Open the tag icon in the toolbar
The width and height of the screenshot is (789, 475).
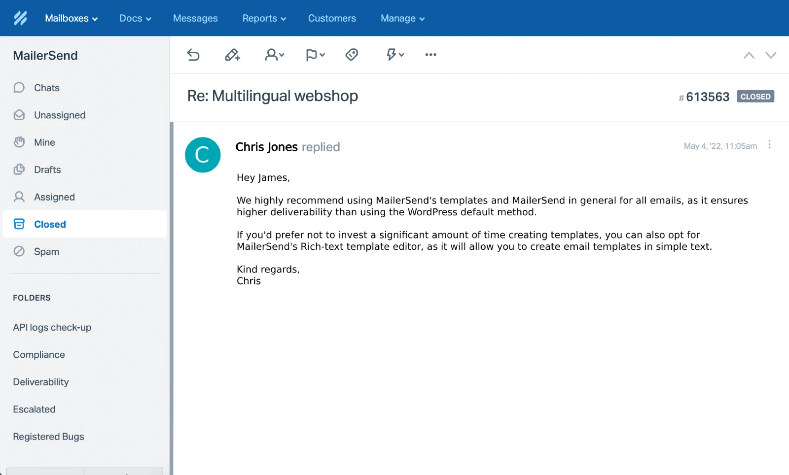click(x=352, y=55)
